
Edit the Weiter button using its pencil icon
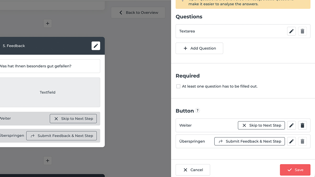coord(291,125)
